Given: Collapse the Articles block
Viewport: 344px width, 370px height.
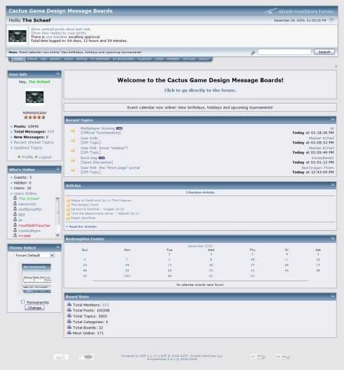Looking at the screenshot, I should [333, 185].
